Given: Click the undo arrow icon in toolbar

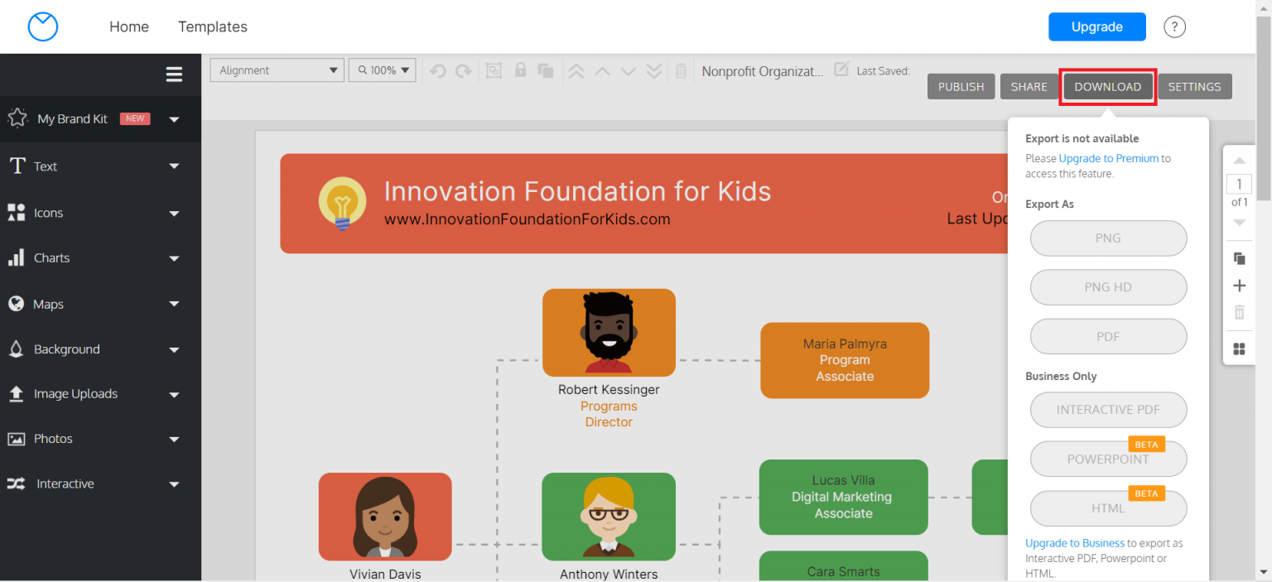Looking at the screenshot, I should pyautogui.click(x=438, y=71).
